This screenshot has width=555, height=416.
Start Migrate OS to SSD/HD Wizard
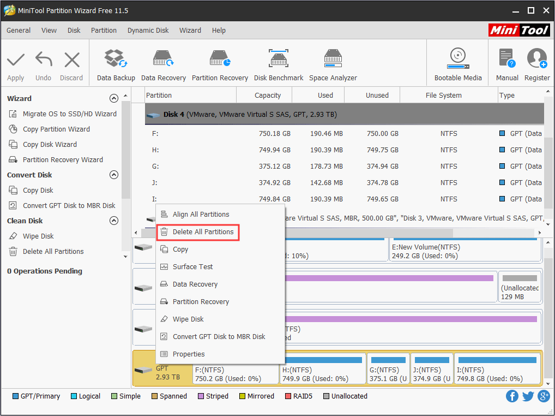[62, 114]
